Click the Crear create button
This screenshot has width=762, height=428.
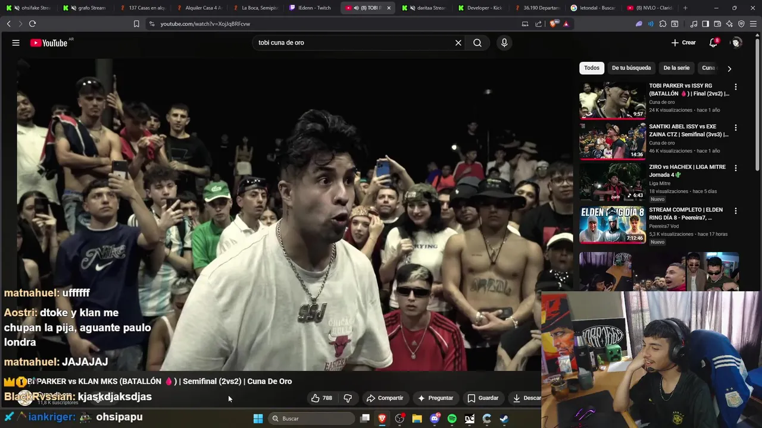[x=683, y=43]
